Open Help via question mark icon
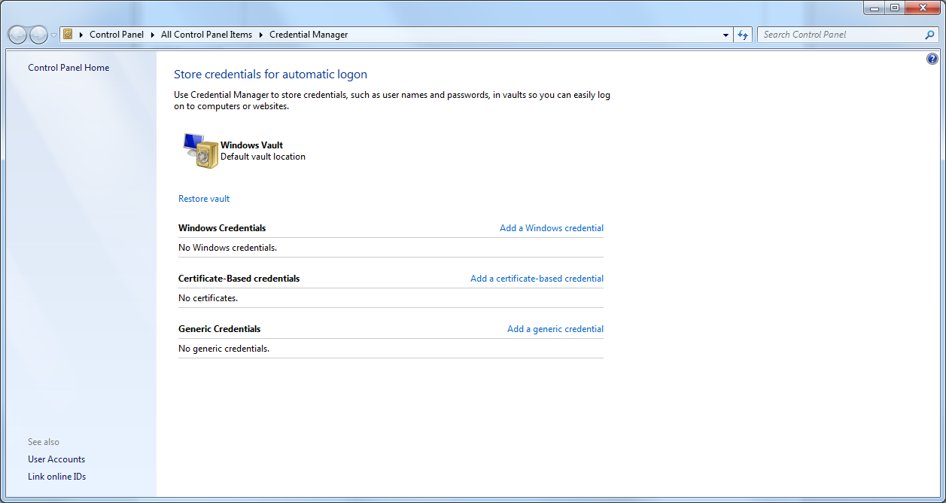The height and width of the screenshot is (503, 946). pyautogui.click(x=932, y=59)
